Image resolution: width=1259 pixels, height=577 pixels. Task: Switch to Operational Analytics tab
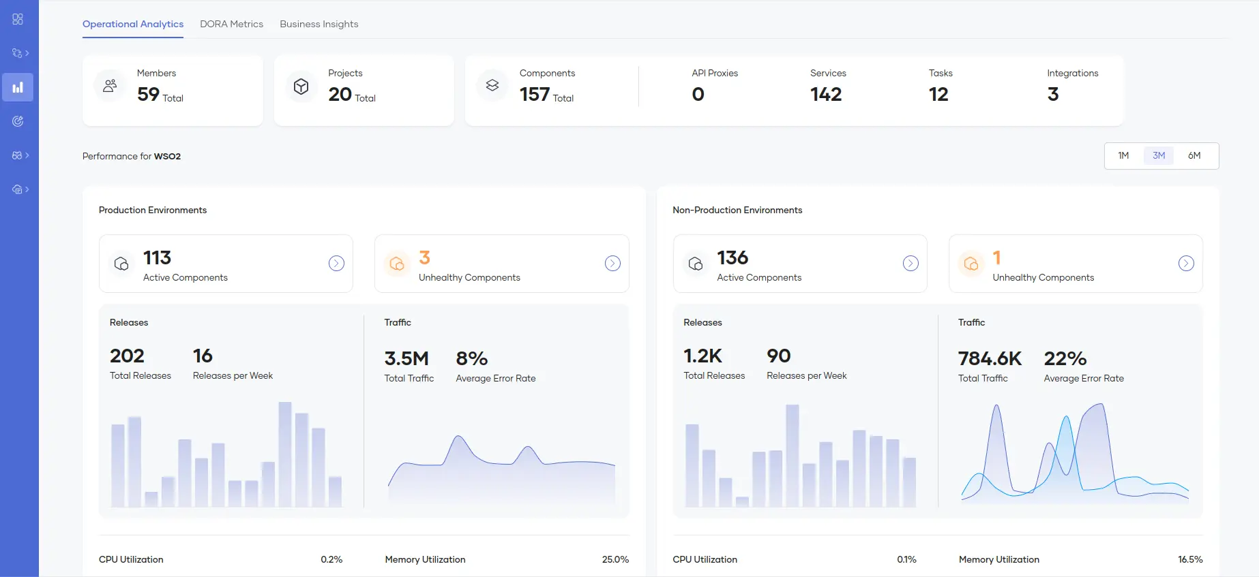[x=133, y=24]
